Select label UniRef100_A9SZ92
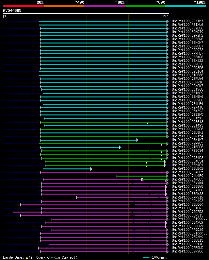209x260 pixels. pyautogui.click(x=187, y=154)
